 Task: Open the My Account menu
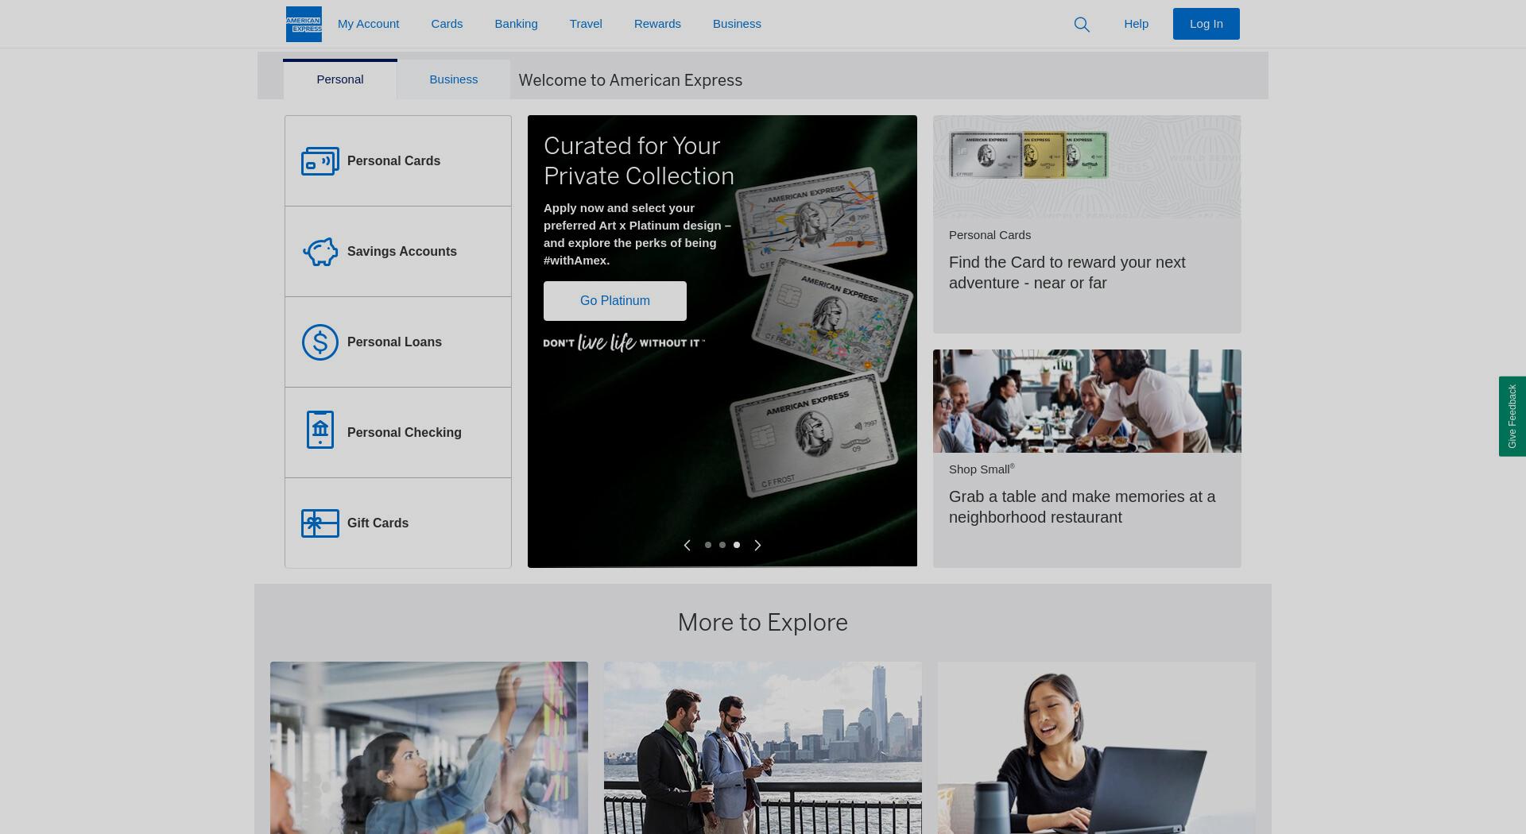pyautogui.click(x=369, y=24)
